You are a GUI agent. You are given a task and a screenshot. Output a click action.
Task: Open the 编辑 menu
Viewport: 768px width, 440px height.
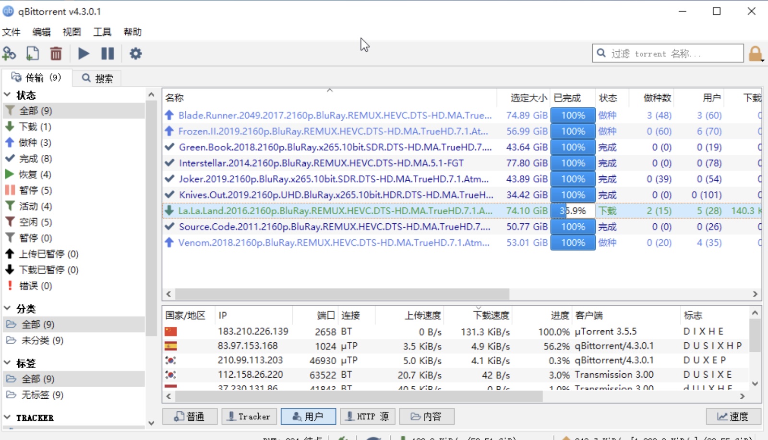(41, 32)
